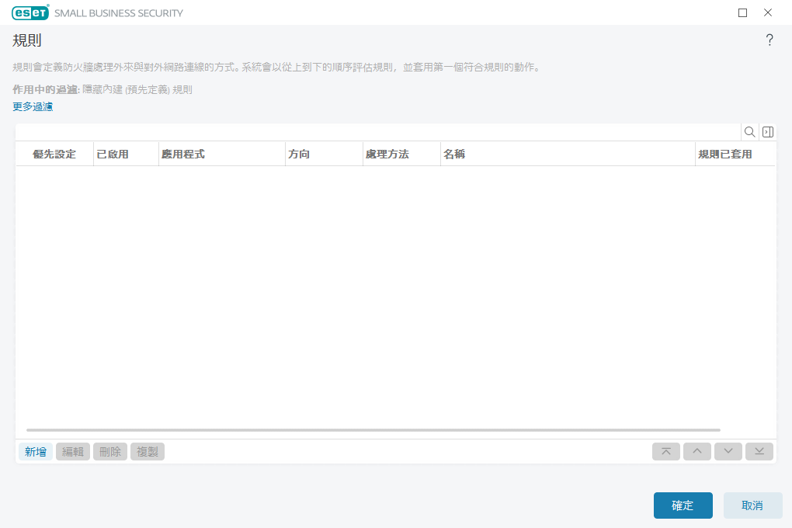Sort by 已啟用 column header
The height and width of the screenshot is (528, 792).
[126, 154]
